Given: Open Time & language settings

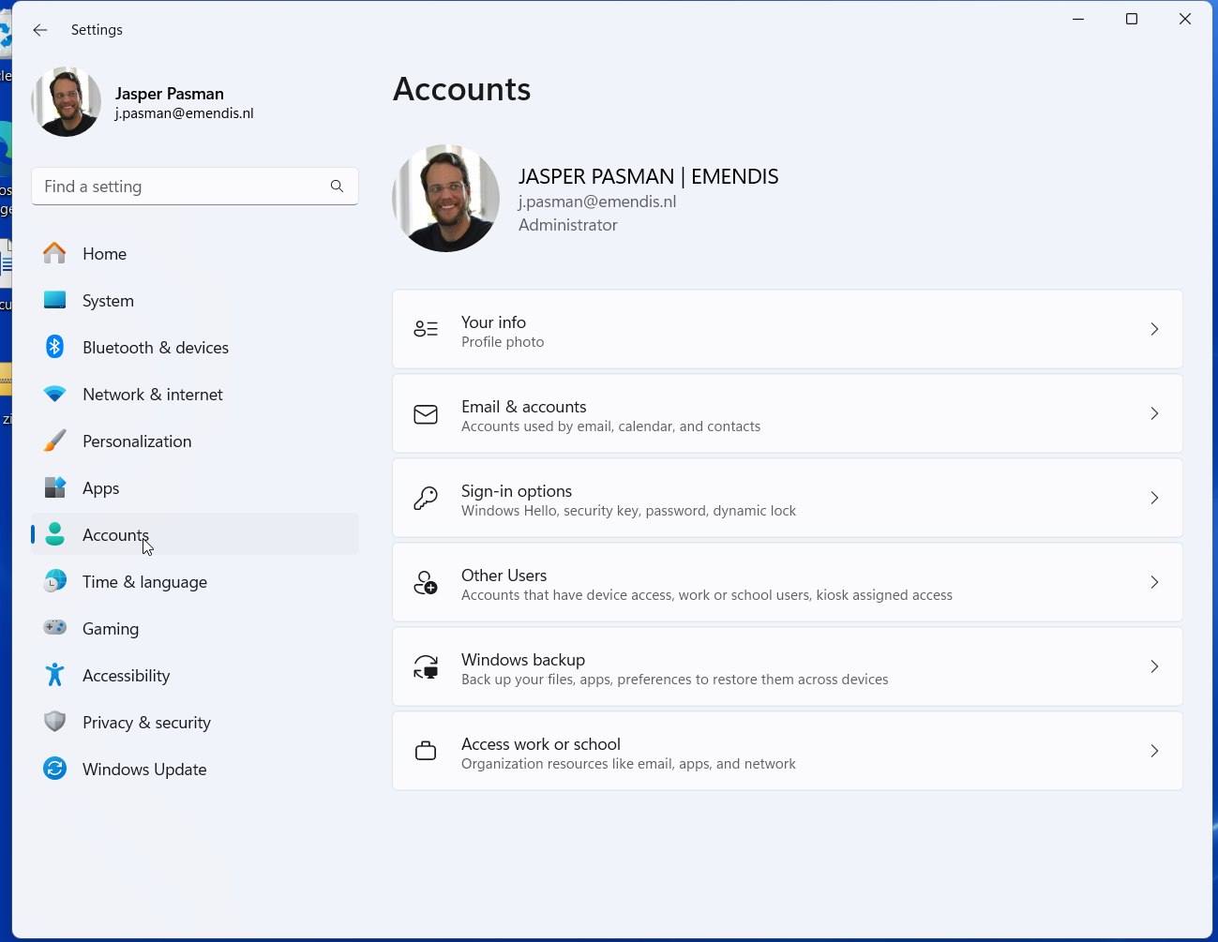Looking at the screenshot, I should [144, 582].
